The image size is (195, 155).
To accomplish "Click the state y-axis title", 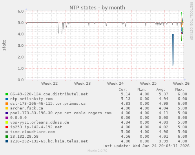I will [x=4, y=45].
